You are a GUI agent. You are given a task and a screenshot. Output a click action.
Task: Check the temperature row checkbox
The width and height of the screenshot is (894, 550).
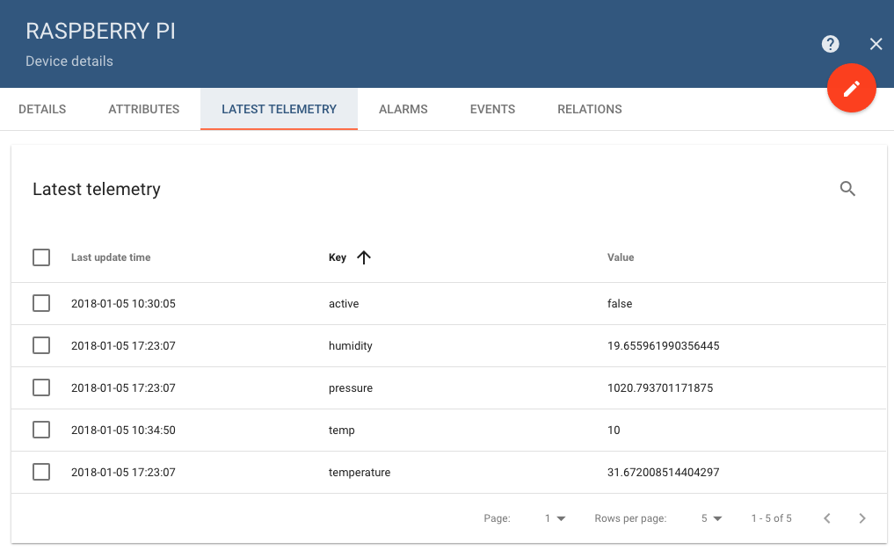point(40,472)
